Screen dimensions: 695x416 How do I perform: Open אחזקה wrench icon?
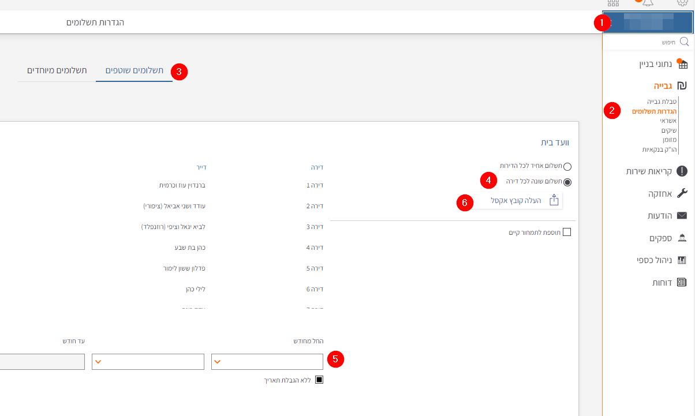[x=682, y=193]
